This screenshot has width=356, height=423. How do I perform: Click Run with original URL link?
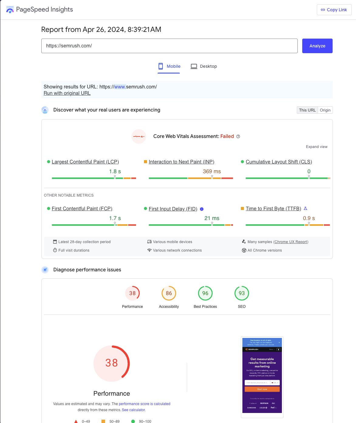tap(67, 93)
